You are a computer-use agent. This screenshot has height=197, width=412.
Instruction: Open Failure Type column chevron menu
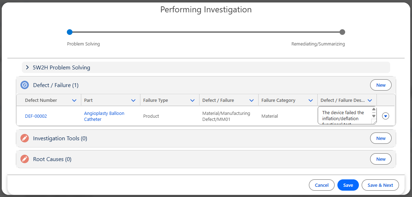pyautogui.click(x=192, y=100)
